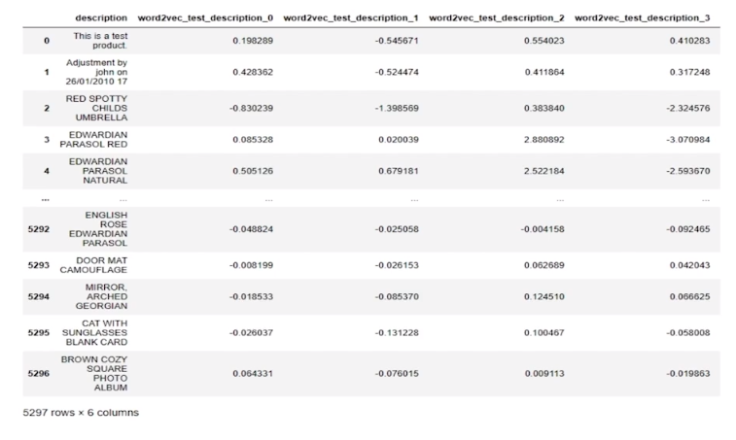Select 'Adjustment by john on 26/01/2010 17' cell
Screen dimensions: 736x440
(96, 72)
